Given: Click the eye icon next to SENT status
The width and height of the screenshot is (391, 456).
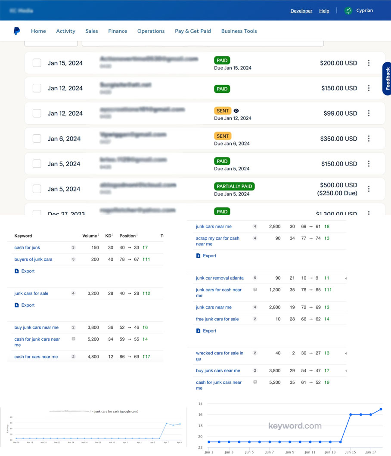Looking at the screenshot, I should pyautogui.click(x=236, y=111).
